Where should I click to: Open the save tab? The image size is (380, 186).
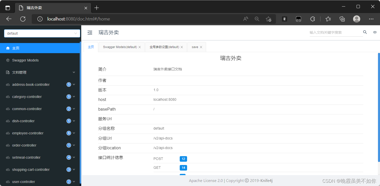195,47
